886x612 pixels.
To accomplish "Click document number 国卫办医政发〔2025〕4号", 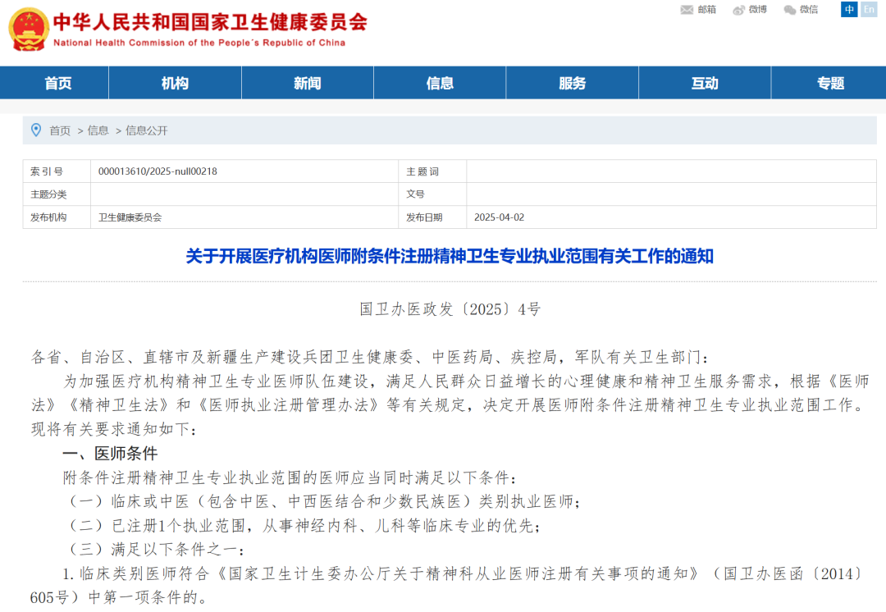I will tap(450, 309).
